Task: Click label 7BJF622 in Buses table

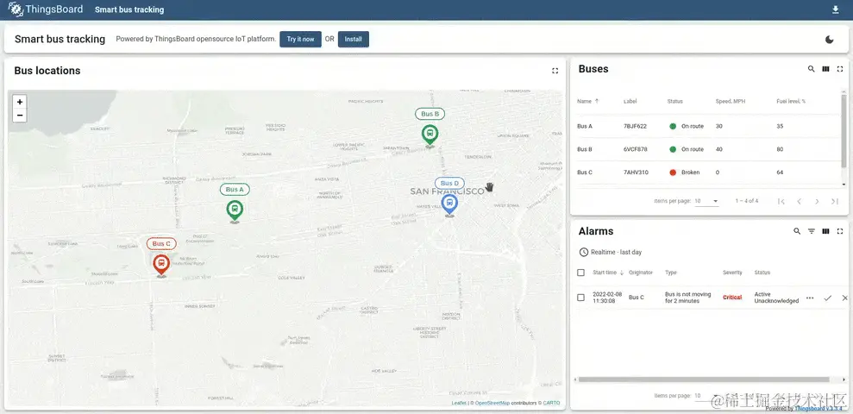Action: click(635, 126)
